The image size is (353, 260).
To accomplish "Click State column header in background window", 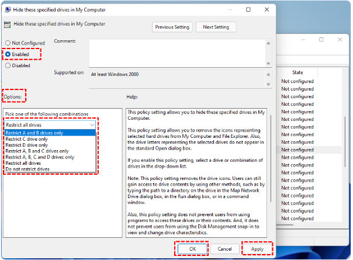I will click(297, 72).
